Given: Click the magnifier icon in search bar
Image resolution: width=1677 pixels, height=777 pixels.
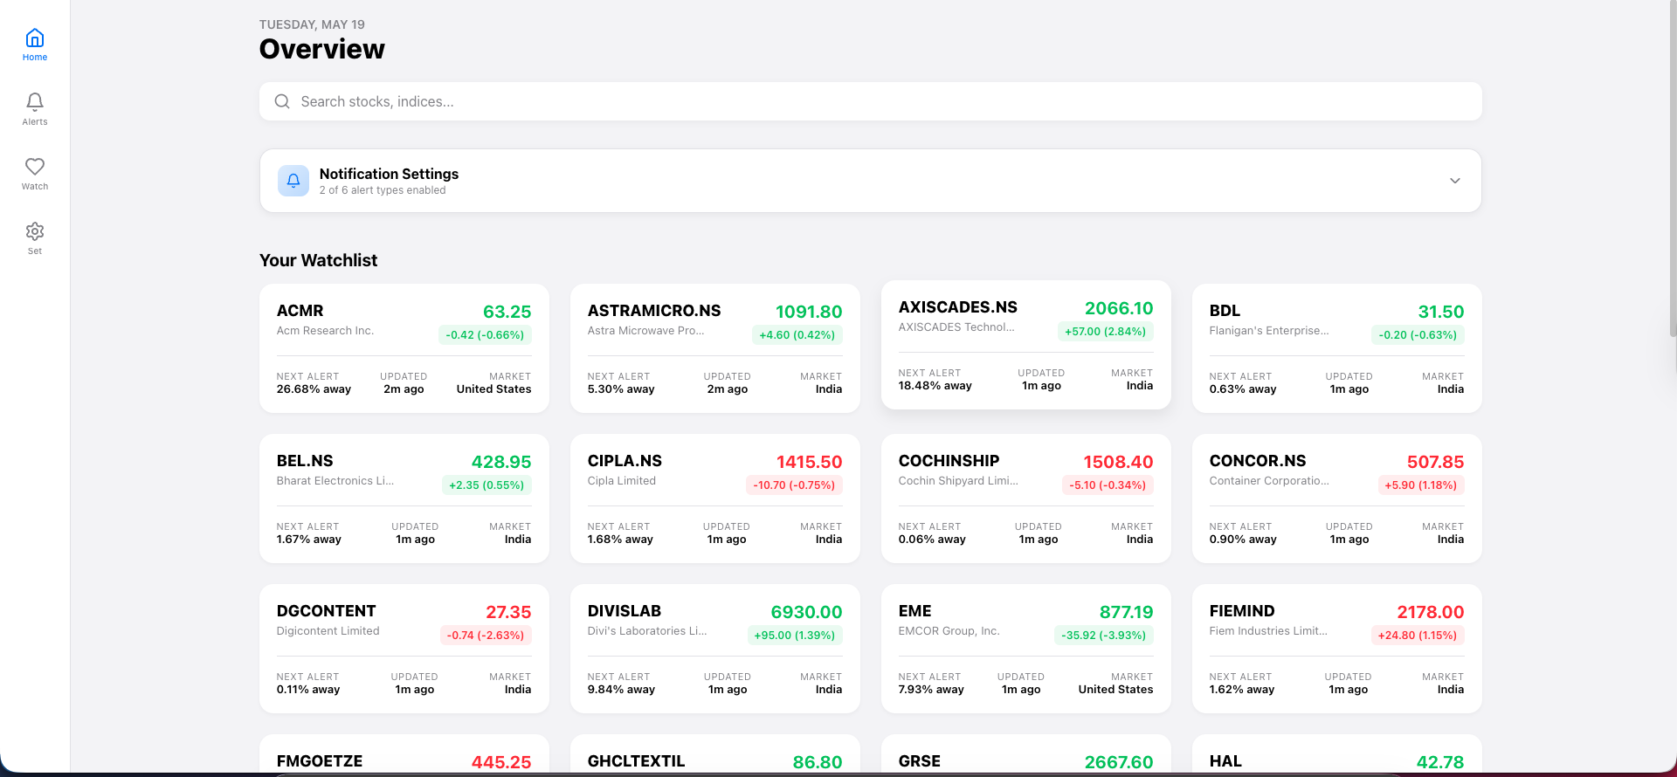Looking at the screenshot, I should tap(282, 101).
